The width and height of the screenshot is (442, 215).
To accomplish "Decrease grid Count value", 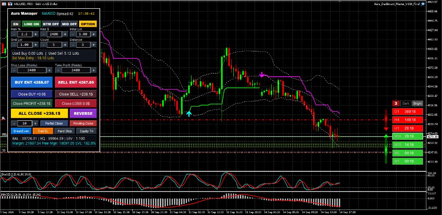I will tap(43, 45).
